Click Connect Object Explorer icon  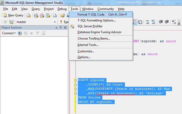(x=20, y=33)
